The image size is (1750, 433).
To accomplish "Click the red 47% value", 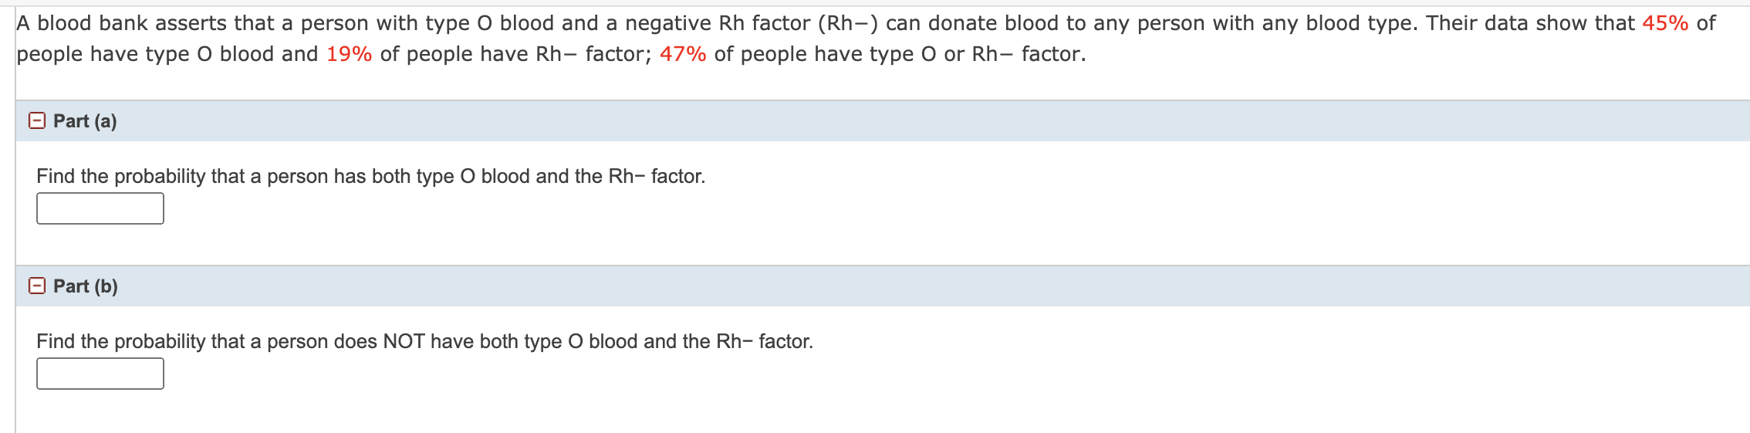I will click(683, 54).
